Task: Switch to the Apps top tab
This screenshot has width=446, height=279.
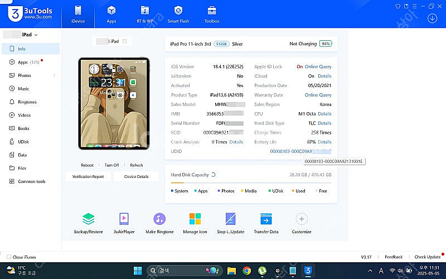Action: point(111,15)
